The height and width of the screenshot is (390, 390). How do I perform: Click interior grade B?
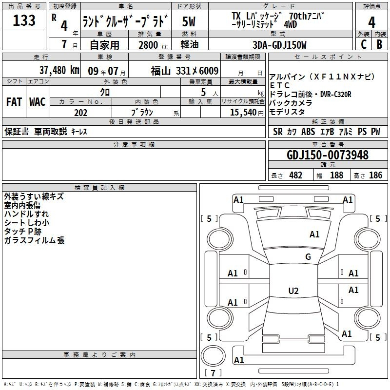tap(379, 44)
